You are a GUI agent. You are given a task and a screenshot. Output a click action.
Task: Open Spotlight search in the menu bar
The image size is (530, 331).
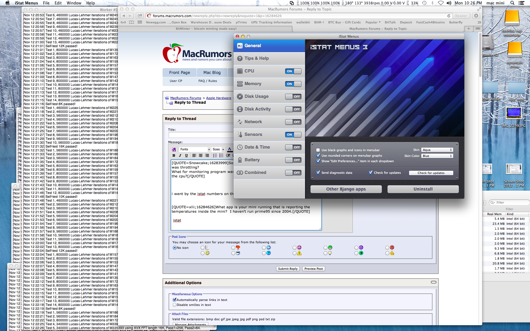pos(512,3)
